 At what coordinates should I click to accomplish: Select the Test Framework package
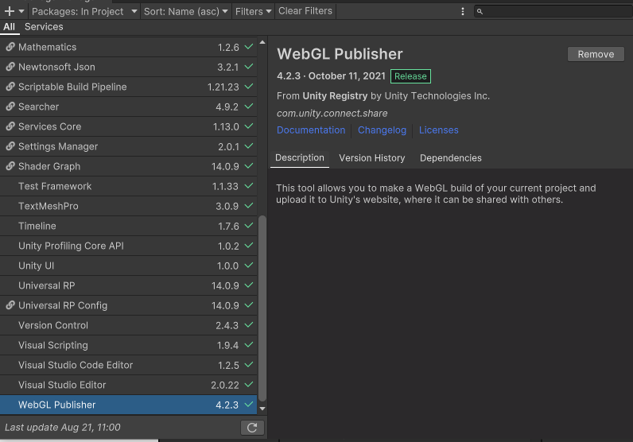click(128, 186)
